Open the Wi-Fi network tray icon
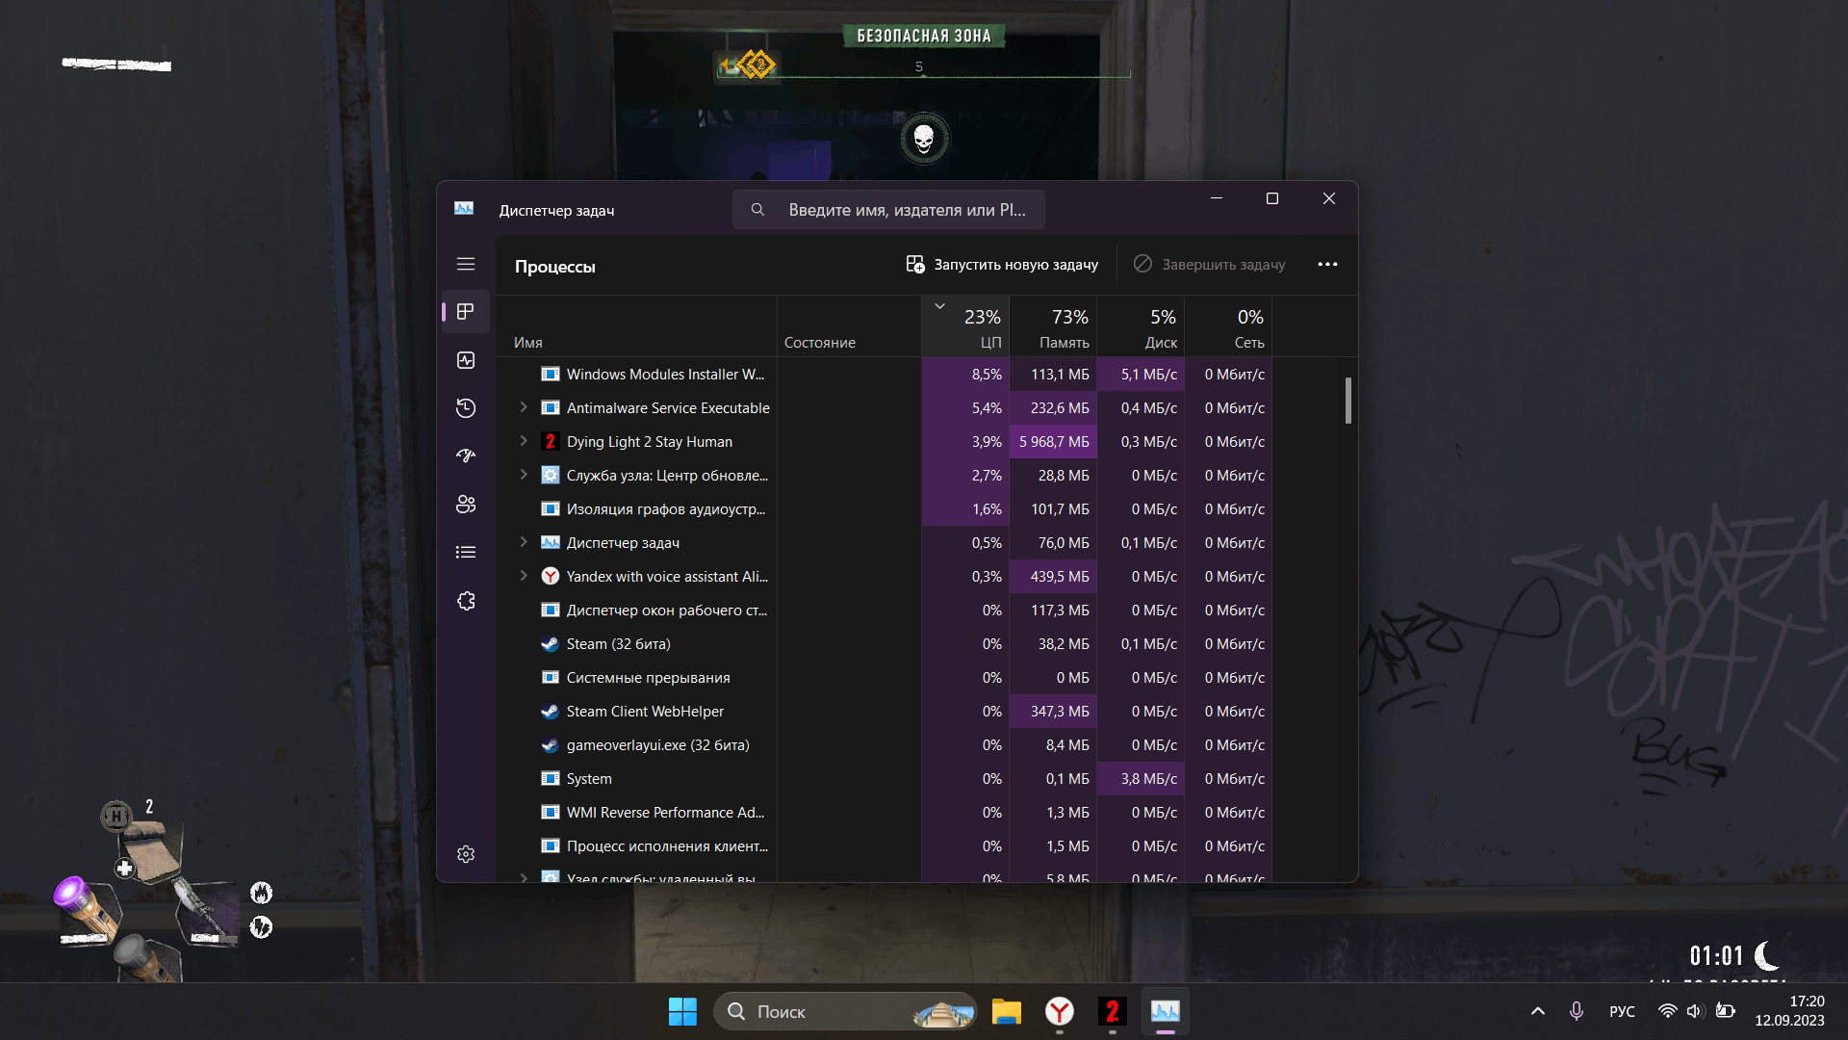The width and height of the screenshot is (1848, 1040). [1667, 1011]
